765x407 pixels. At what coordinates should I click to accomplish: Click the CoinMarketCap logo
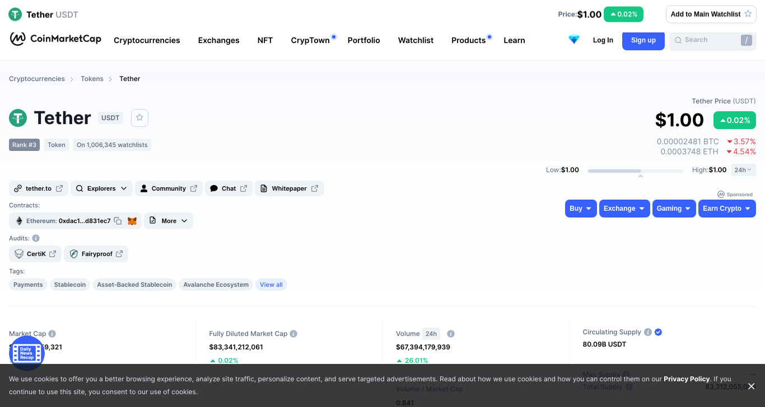point(55,39)
